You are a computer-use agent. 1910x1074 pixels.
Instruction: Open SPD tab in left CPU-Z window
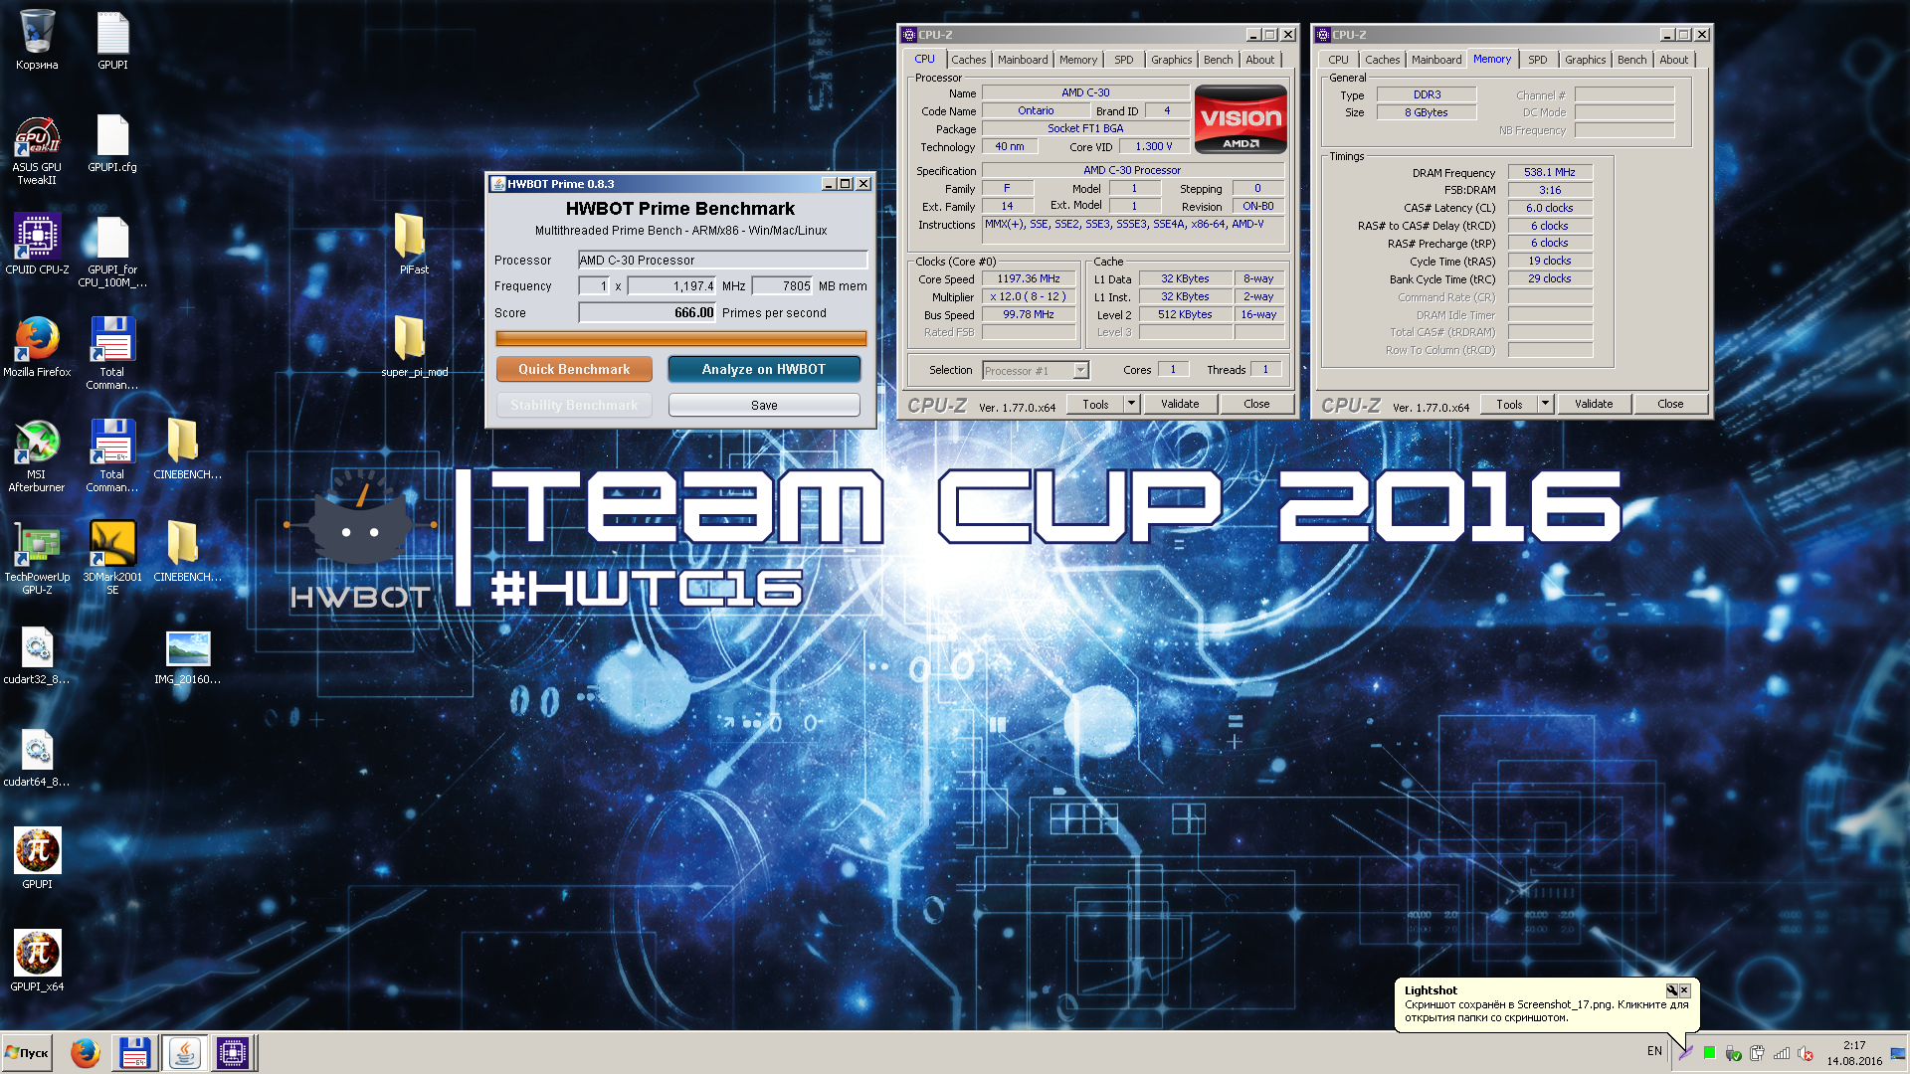[1123, 60]
